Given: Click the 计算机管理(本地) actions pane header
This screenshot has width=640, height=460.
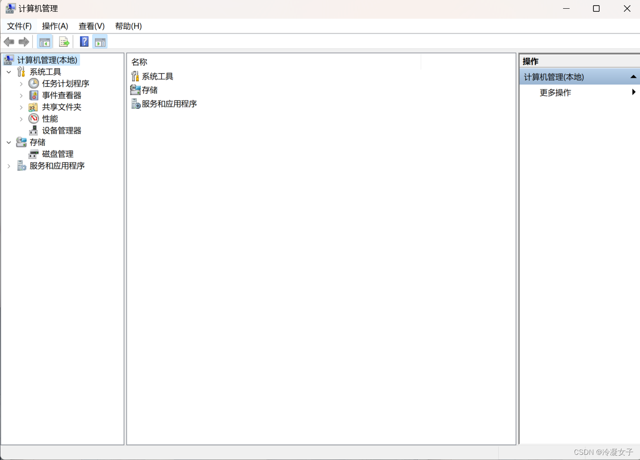Looking at the screenshot, I should point(580,77).
